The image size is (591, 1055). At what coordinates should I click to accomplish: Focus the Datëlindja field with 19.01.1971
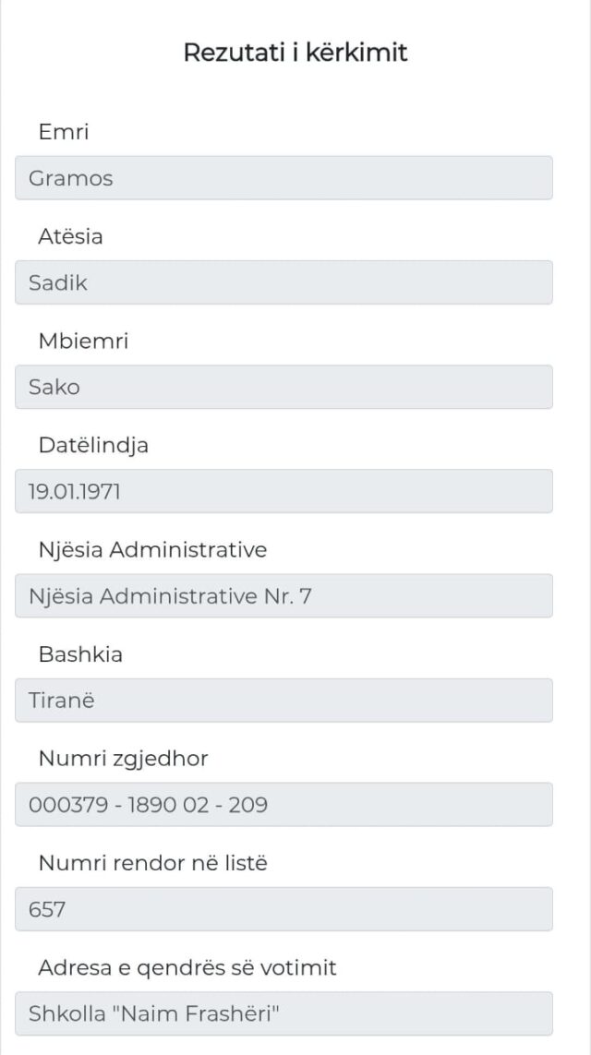pyautogui.click(x=283, y=491)
